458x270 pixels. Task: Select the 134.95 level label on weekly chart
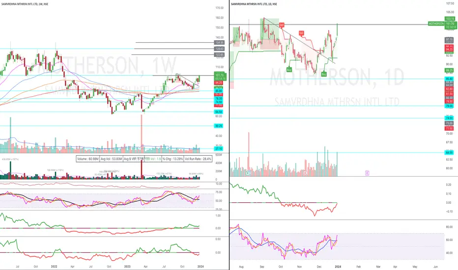219,43
